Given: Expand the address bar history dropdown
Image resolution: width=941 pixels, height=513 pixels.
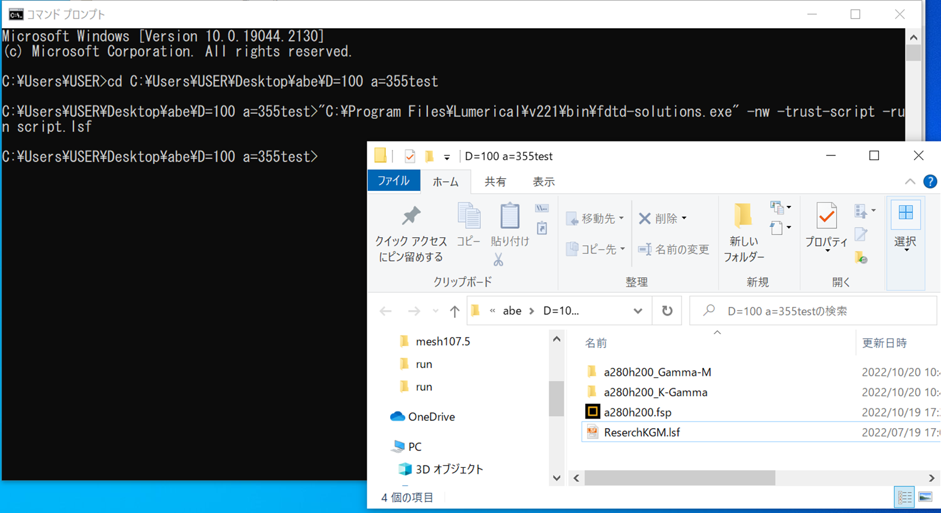Looking at the screenshot, I should pos(638,311).
